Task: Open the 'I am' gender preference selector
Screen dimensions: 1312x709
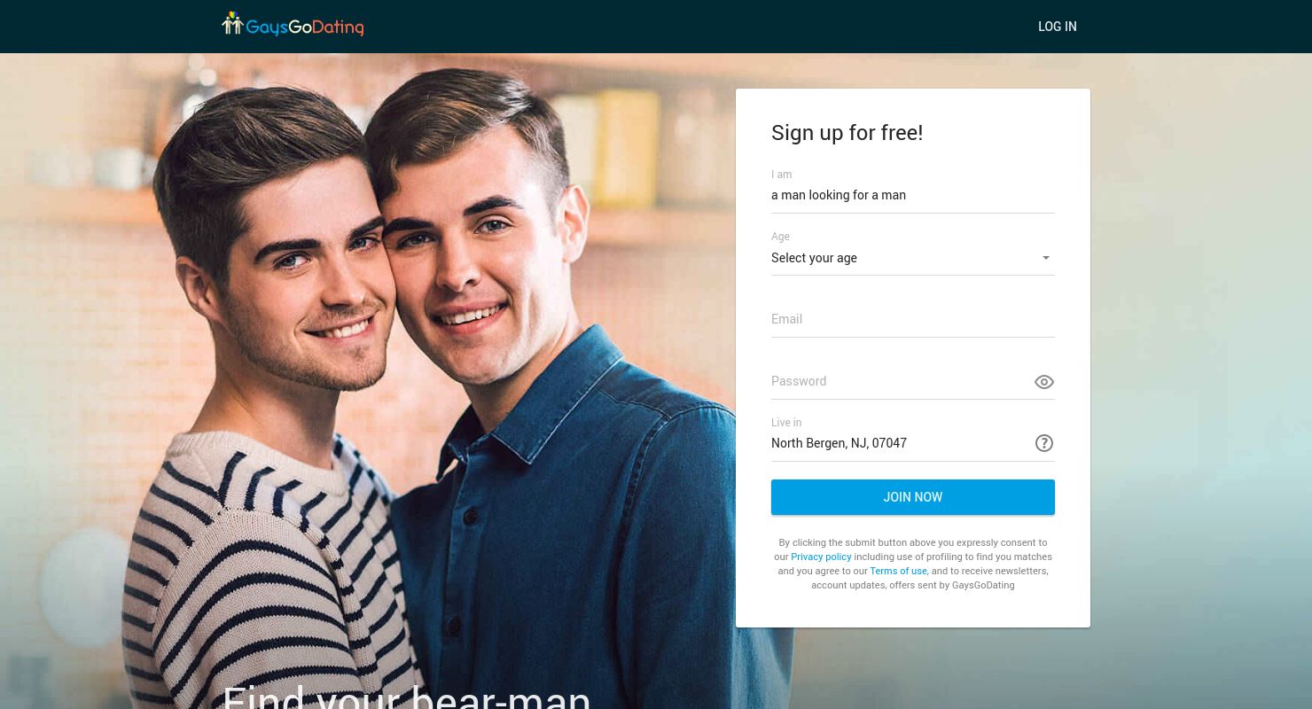Action: pos(913,195)
